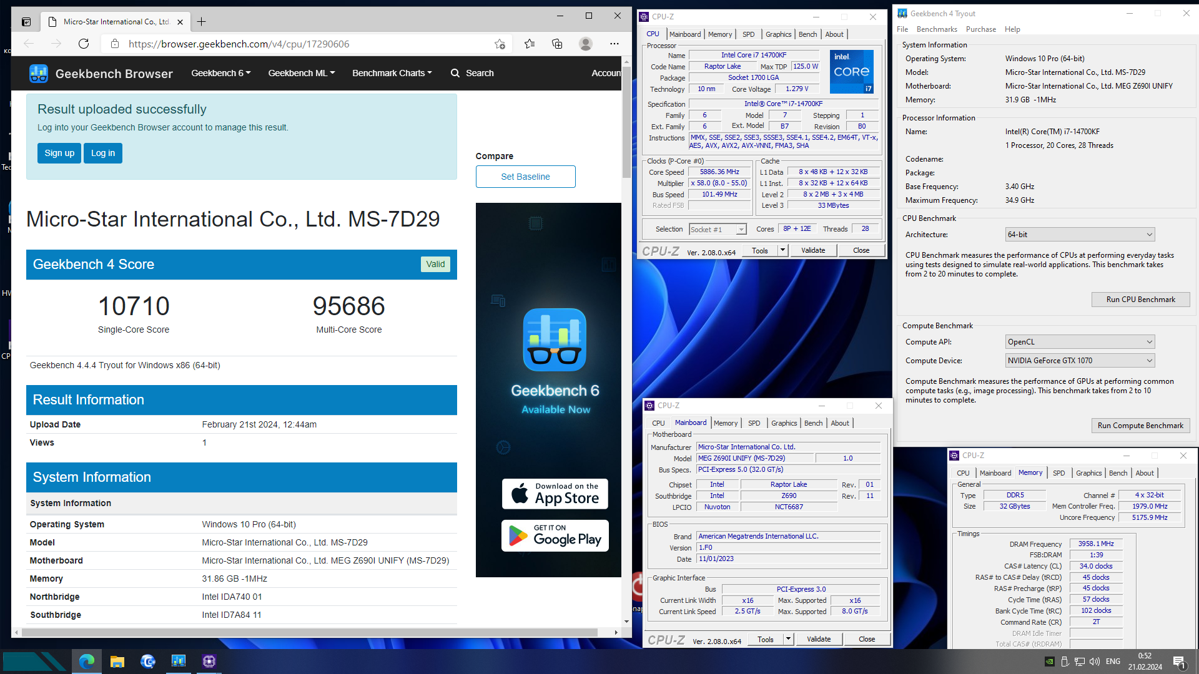The width and height of the screenshot is (1199, 674).
Task: Close the Micro-Star International browser tab
Action: tap(180, 22)
